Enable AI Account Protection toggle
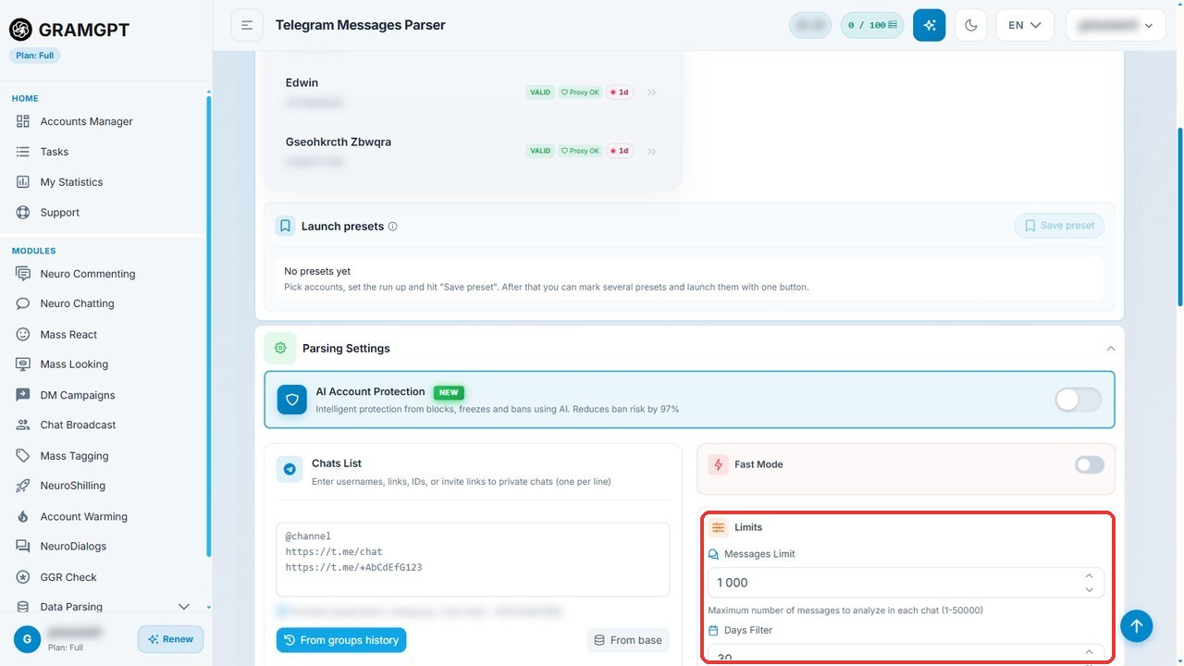Viewport: 1184px width, 666px height. [x=1079, y=400]
